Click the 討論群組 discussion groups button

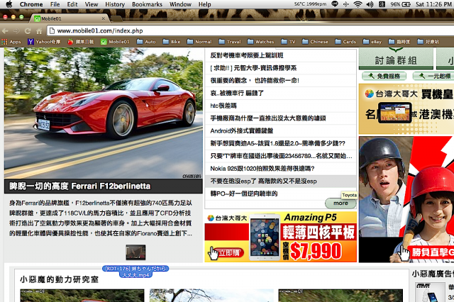point(396,60)
